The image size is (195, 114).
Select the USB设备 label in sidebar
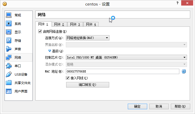[21, 74]
